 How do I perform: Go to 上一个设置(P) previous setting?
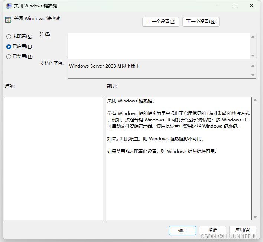pyautogui.click(x=161, y=22)
